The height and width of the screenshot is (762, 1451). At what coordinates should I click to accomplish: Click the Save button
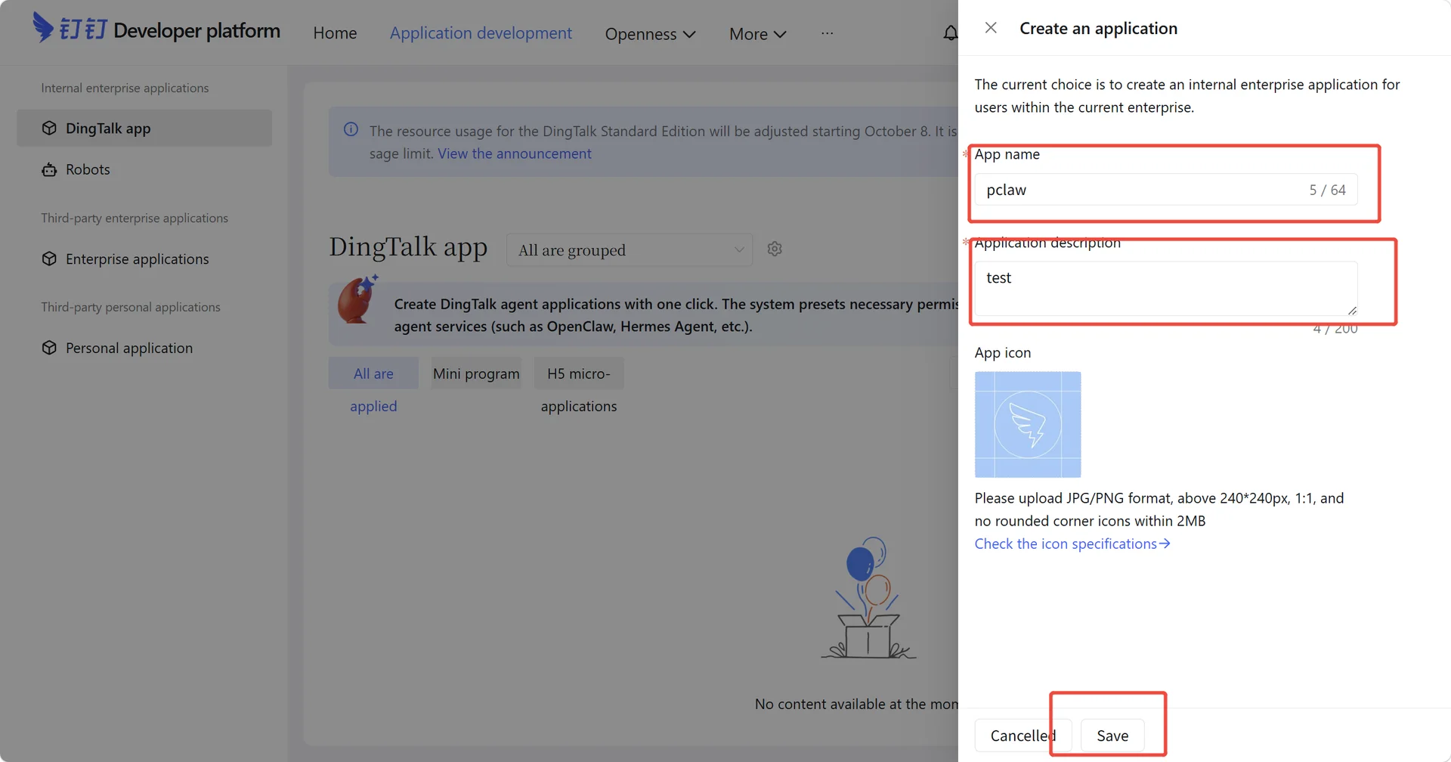pos(1112,736)
